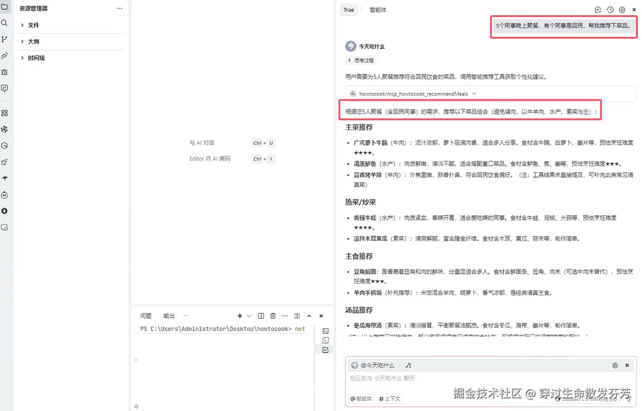The height and width of the screenshot is (411, 642).
Task: Open the extensions grid icon in sidebar
Action: click(4, 113)
